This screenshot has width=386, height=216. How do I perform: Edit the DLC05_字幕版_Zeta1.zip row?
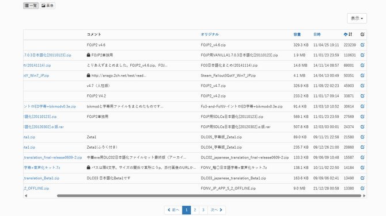[x=362, y=137]
